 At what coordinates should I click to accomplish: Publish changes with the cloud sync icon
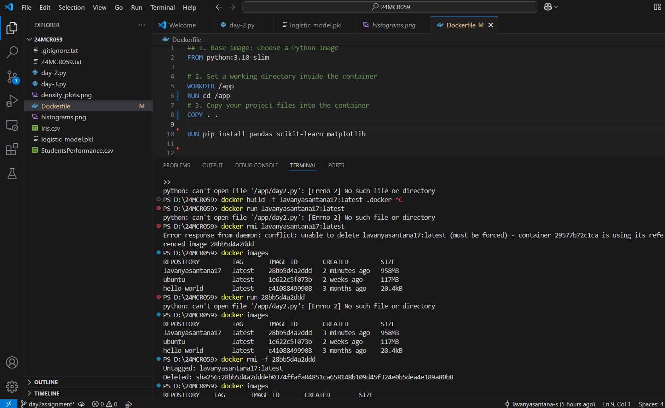pyautogui.click(x=82, y=404)
